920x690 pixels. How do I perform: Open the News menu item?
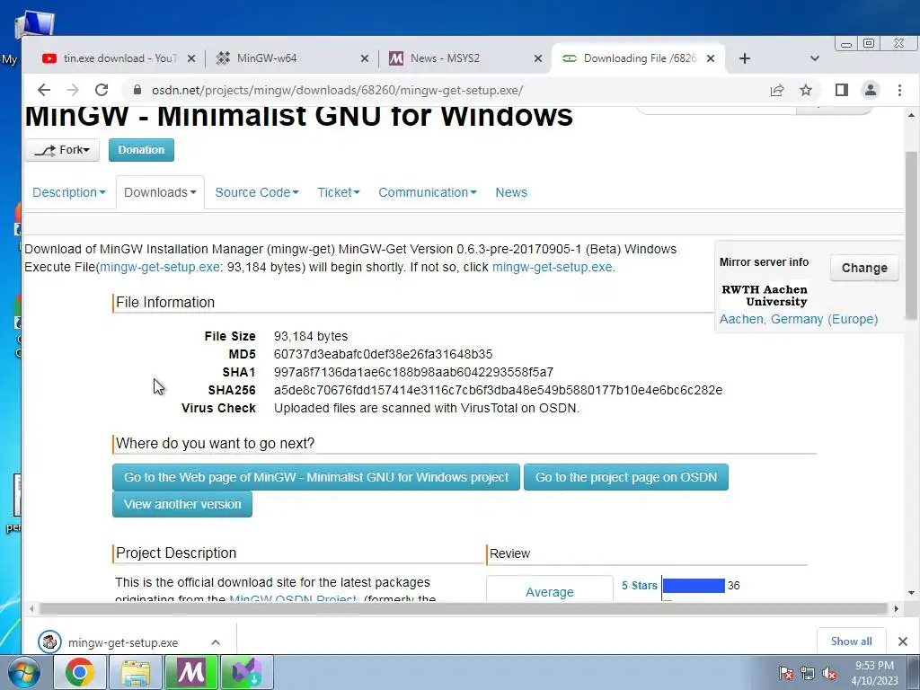[511, 192]
